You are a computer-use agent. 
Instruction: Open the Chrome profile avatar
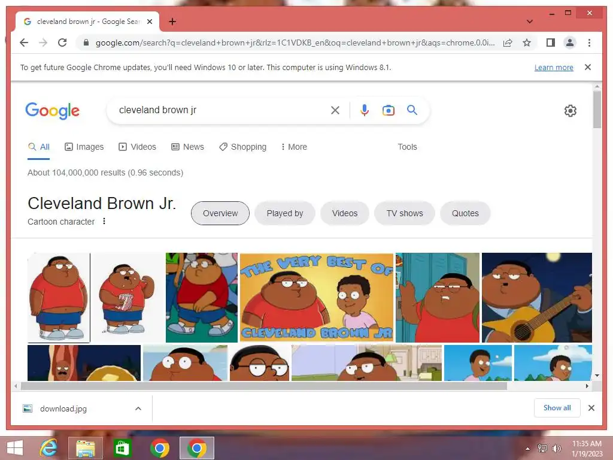click(x=570, y=43)
